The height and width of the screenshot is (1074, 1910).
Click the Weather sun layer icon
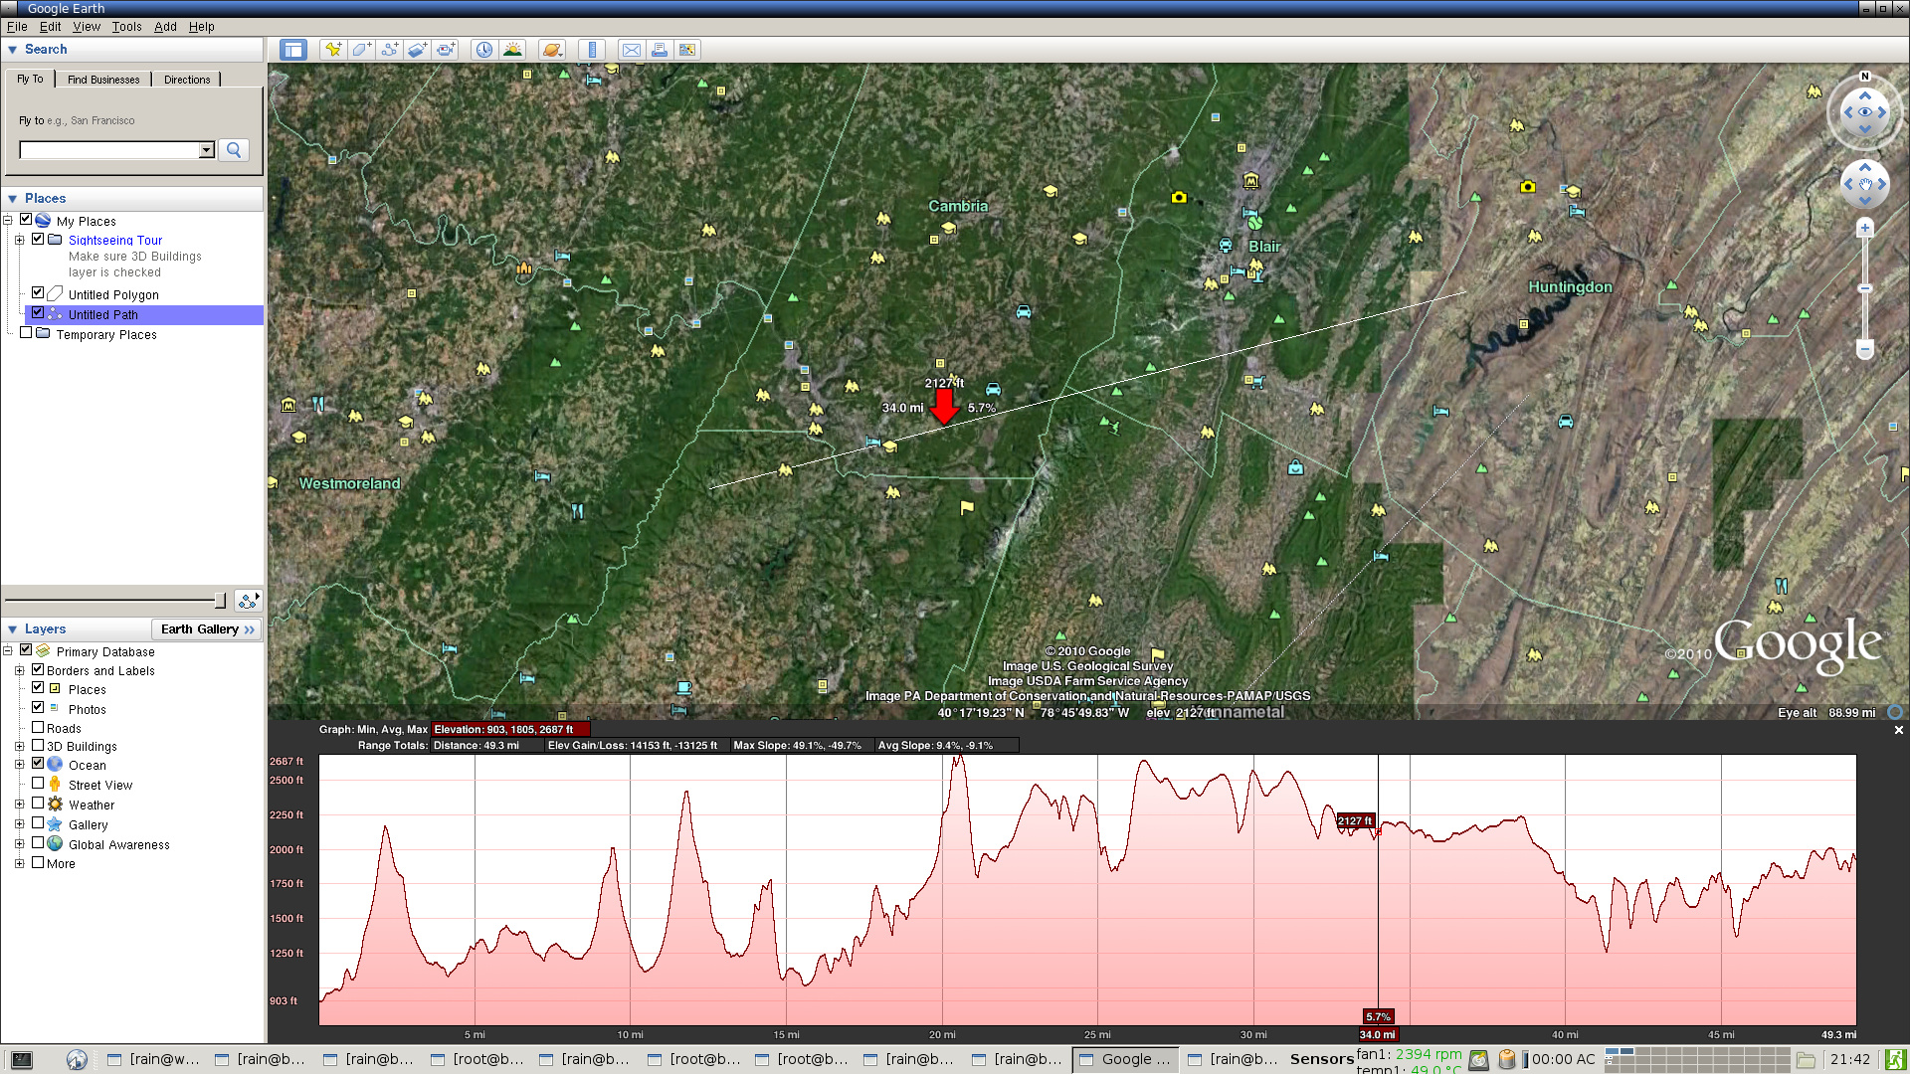[55, 804]
